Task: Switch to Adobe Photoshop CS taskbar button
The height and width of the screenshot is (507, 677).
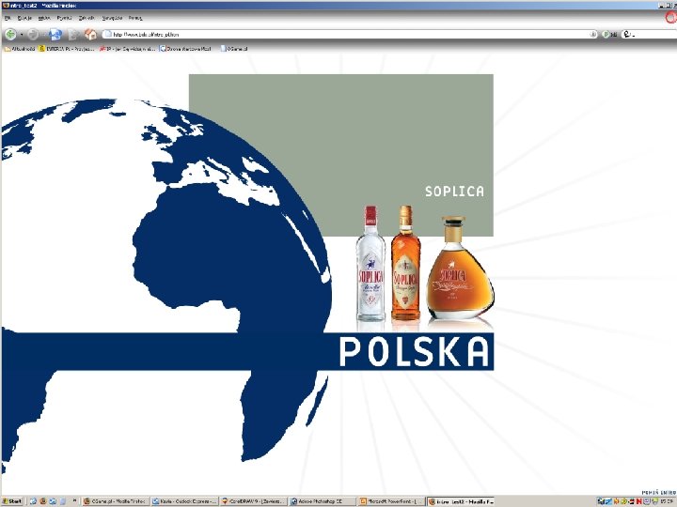Action: [323, 501]
